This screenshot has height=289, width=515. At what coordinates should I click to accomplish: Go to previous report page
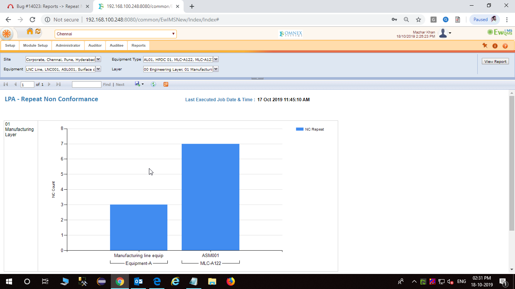click(x=15, y=84)
